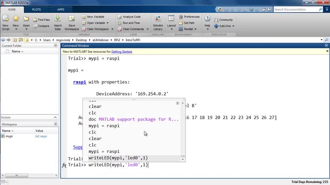Close the 'New to MATLAB' banner
The width and height of the screenshot is (330, 185).
(x=327, y=51)
